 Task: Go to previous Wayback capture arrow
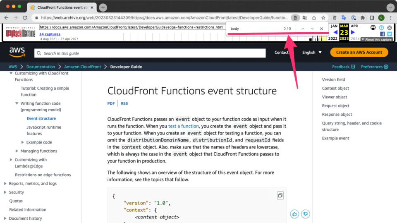point(335,32)
